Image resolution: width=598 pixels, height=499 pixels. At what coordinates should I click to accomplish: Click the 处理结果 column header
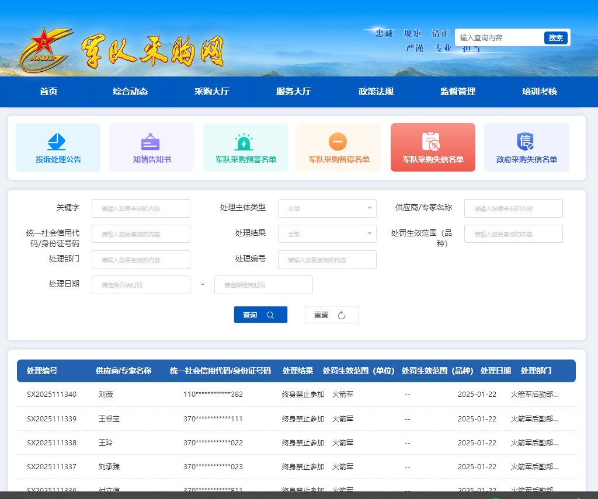click(x=297, y=371)
